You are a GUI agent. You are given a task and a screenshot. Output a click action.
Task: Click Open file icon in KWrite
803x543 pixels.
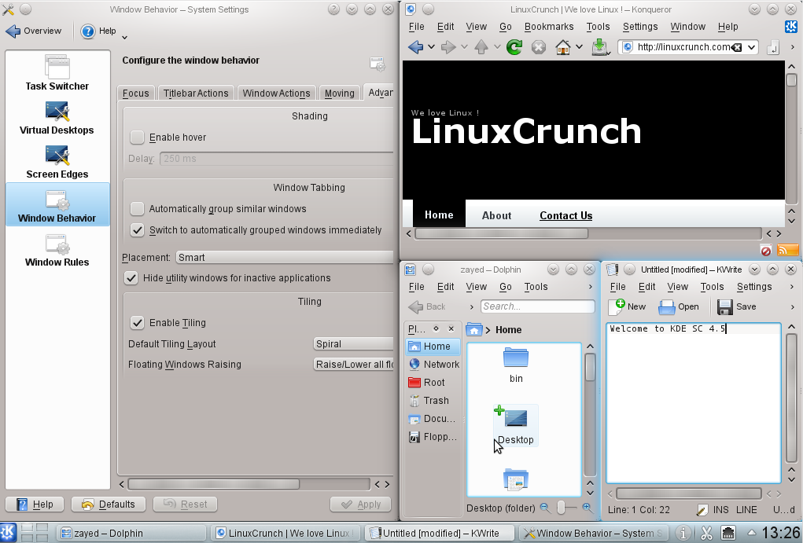point(679,306)
